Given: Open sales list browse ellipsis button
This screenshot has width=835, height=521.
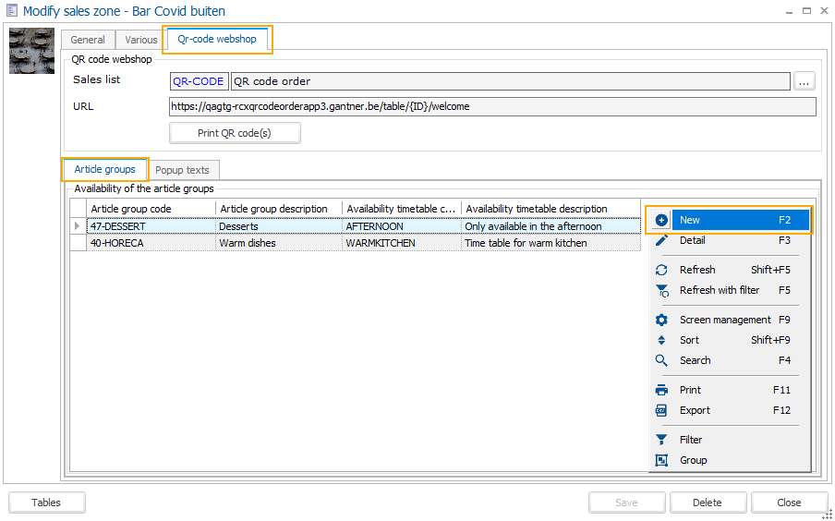Looking at the screenshot, I should (805, 81).
